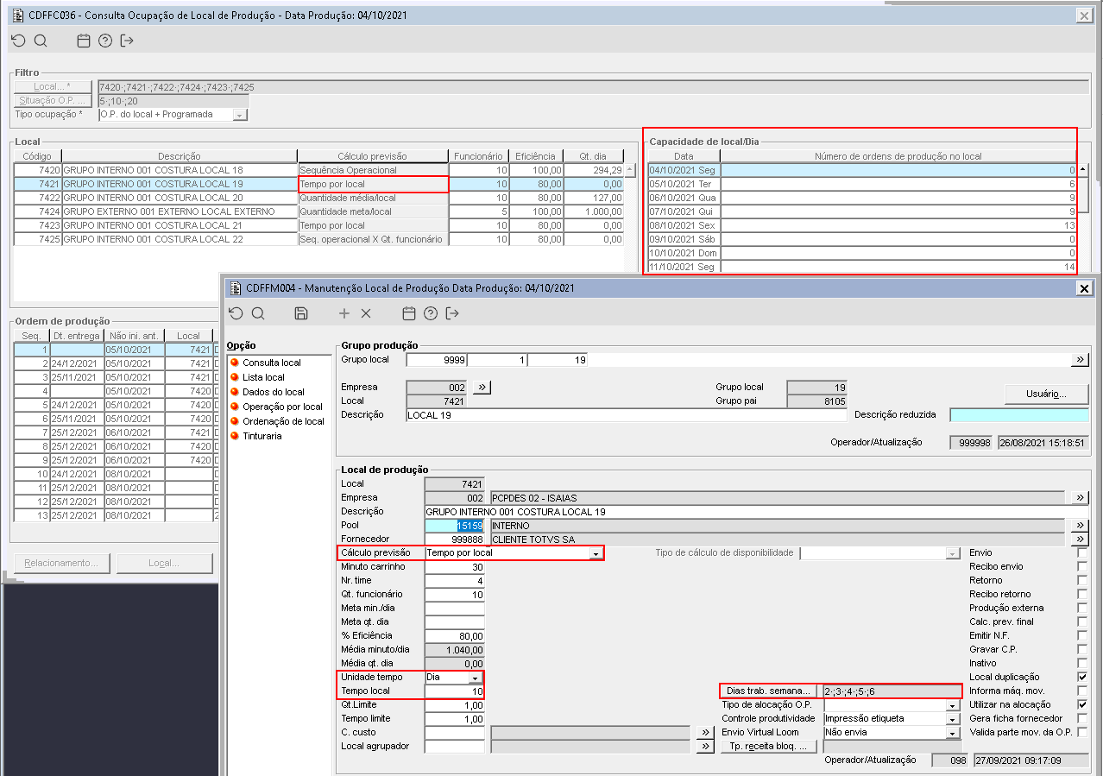This screenshot has width=1103, height=776.
Task: Open the Cálculo previsão dropdown
Action: tap(596, 553)
